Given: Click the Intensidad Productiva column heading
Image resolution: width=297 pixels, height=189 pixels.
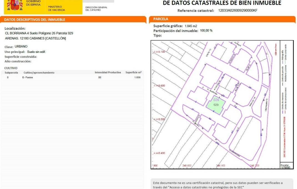Looking at the screenshot, I should point(108,72).
